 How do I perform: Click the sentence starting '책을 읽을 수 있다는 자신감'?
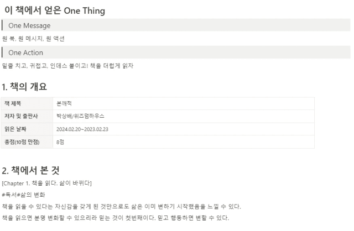click(x=122, y=207)
